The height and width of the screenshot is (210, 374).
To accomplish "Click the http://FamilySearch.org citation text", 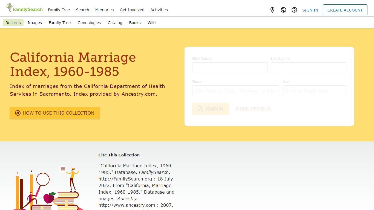I will (125, 179).
